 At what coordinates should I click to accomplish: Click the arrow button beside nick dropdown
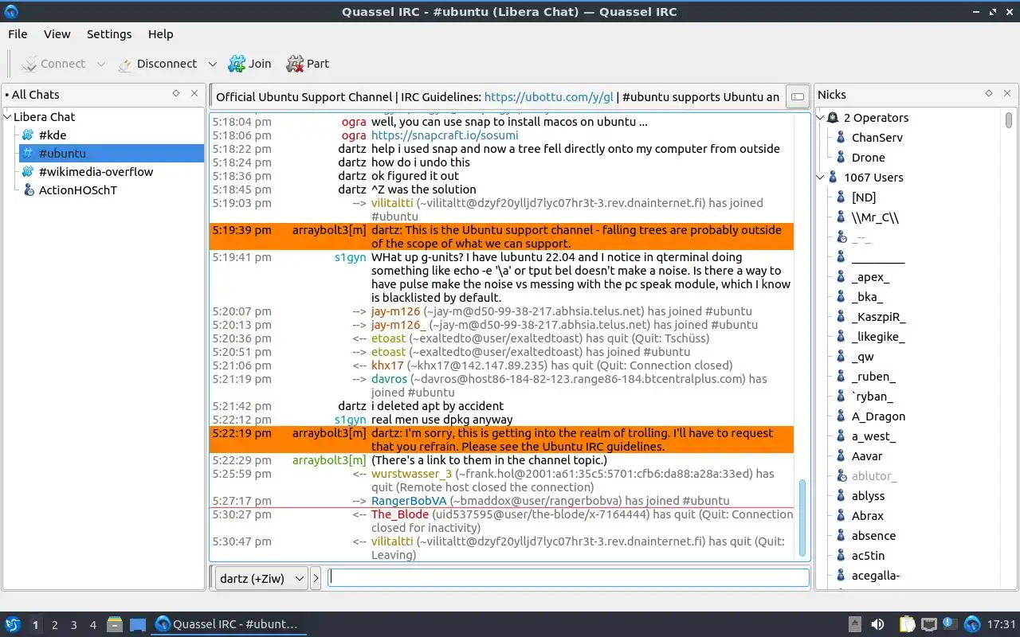click(x=316, y=579)
